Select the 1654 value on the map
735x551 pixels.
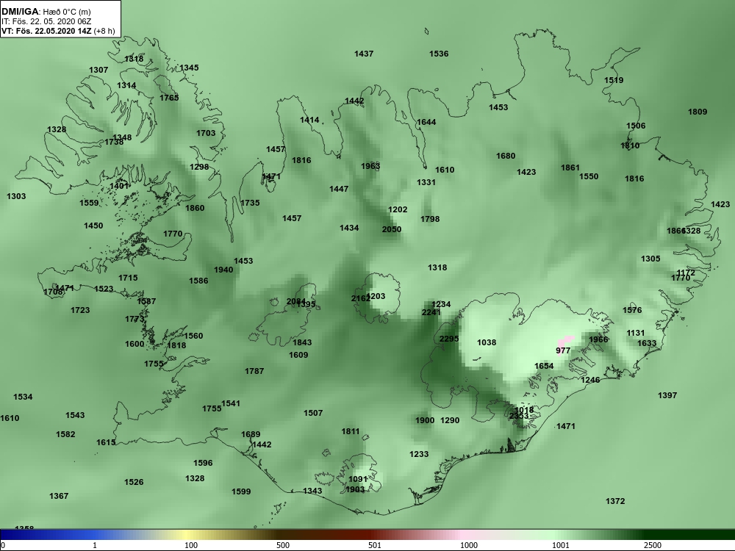pyautogui.click(x=544, y=367)
